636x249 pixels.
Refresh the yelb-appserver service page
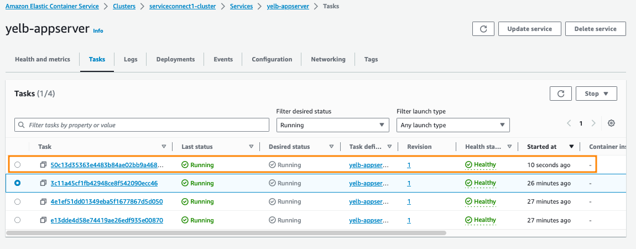[483, 29]
